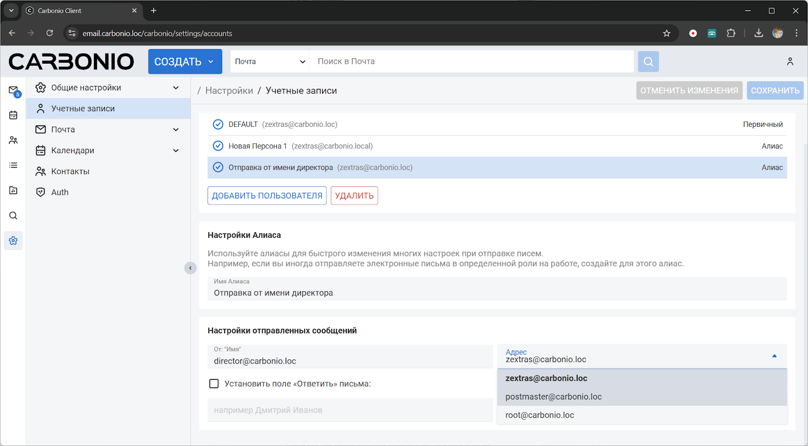Collapse the sidebar with the arrow handle

click(190, 268)
